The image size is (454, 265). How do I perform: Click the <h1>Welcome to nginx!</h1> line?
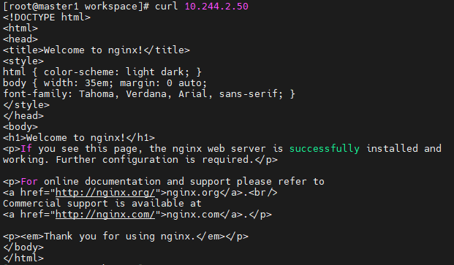(x=79, y=138)
